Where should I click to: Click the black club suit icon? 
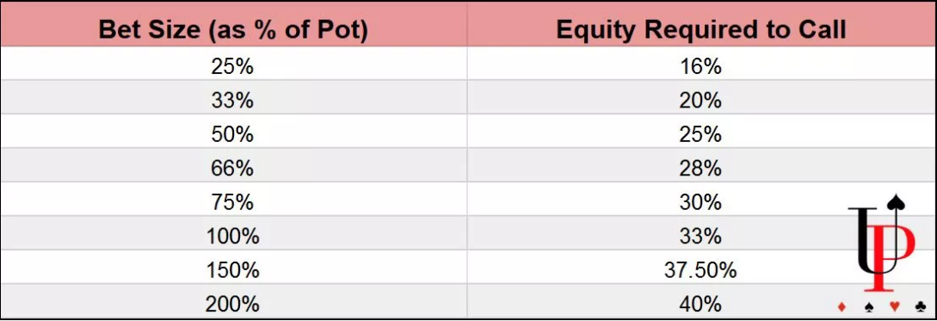click(x=921, y=306)
